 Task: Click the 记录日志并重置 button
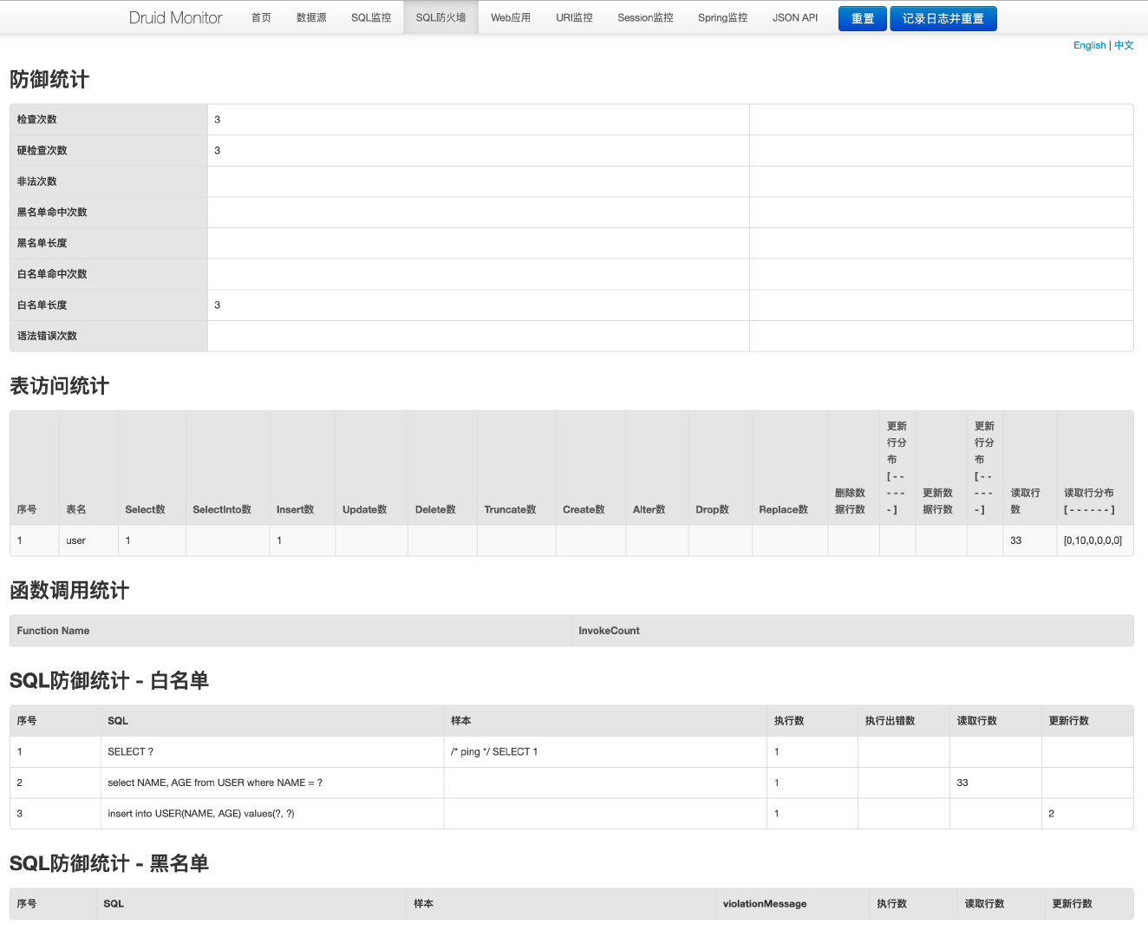coord(943,18)
